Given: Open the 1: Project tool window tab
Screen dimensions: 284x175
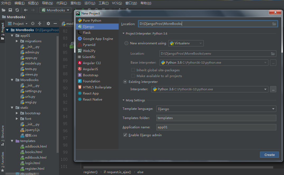Looking at the screenshot, I should click(3, 31).
